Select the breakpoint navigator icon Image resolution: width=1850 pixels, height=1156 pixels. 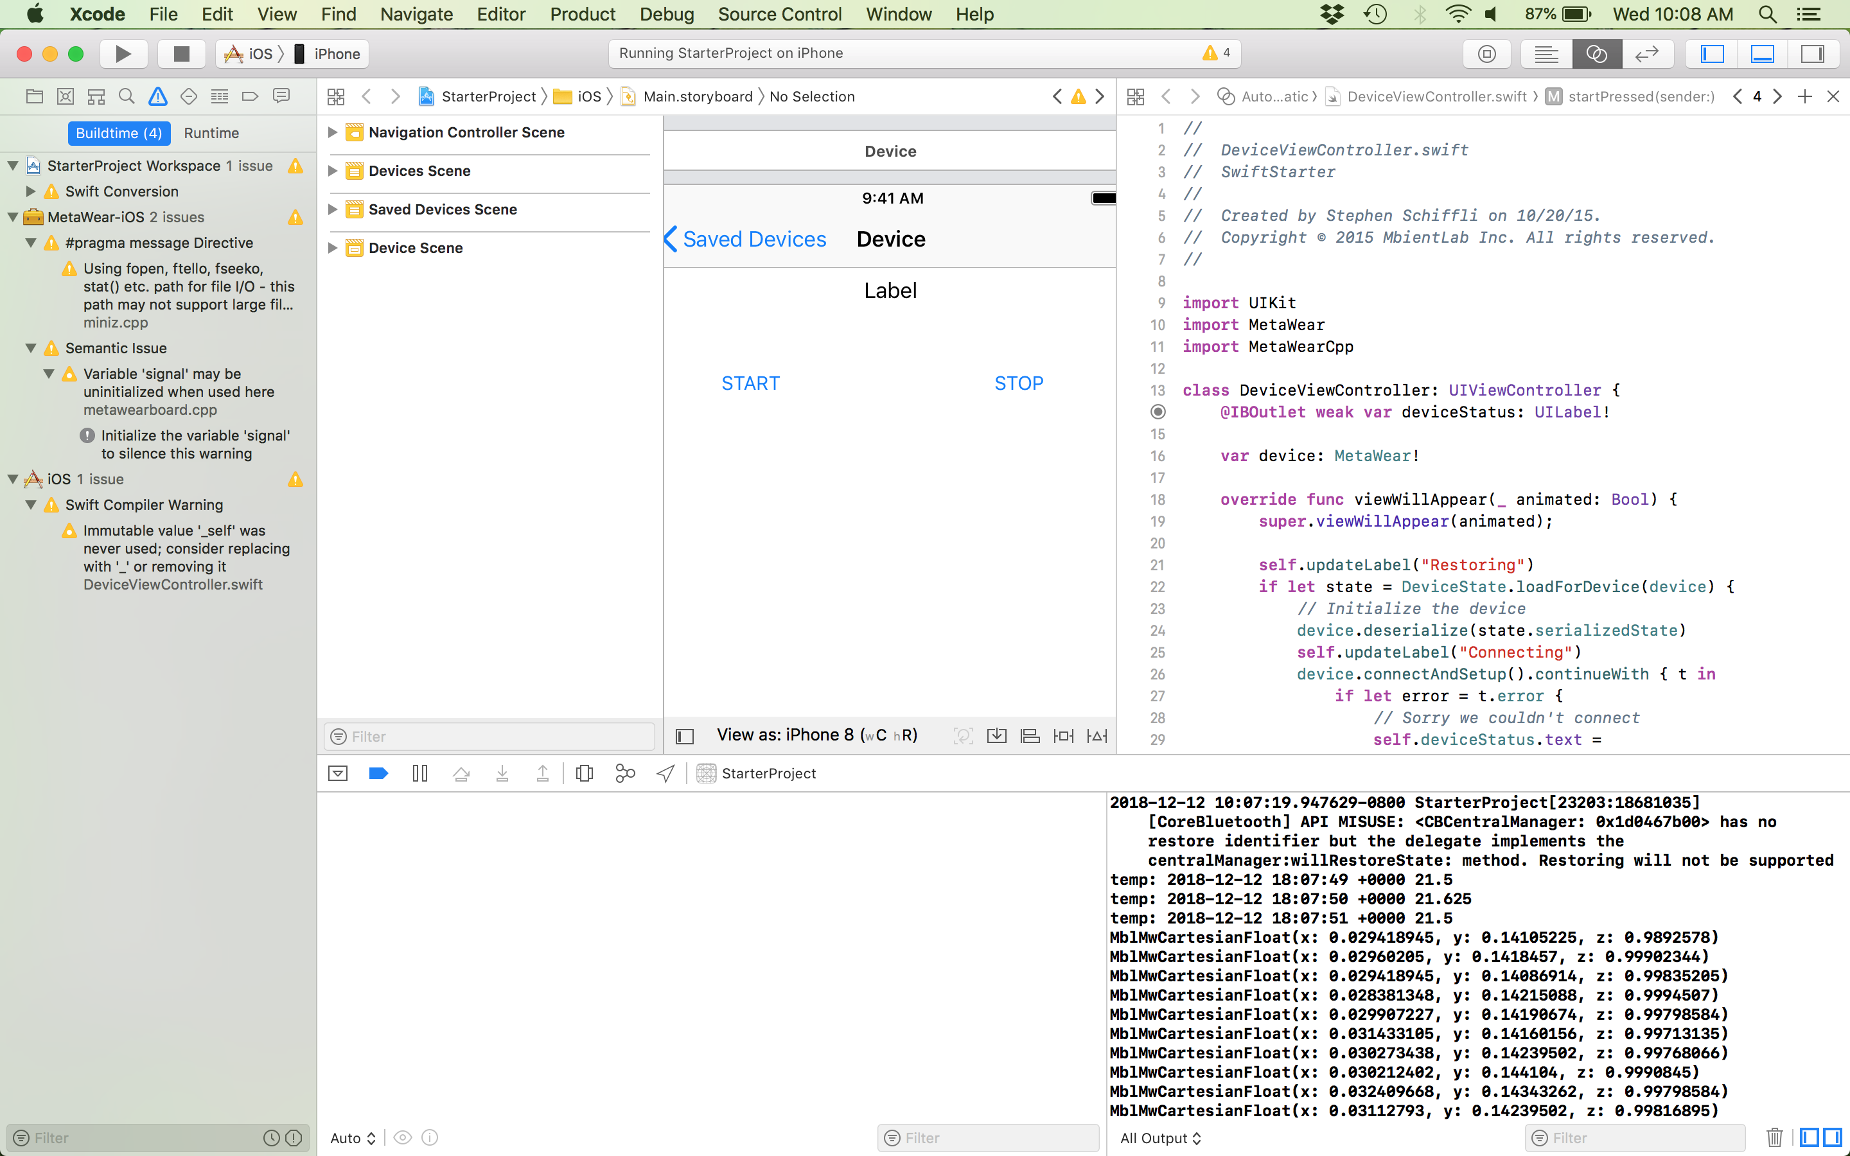coord(251,96)
